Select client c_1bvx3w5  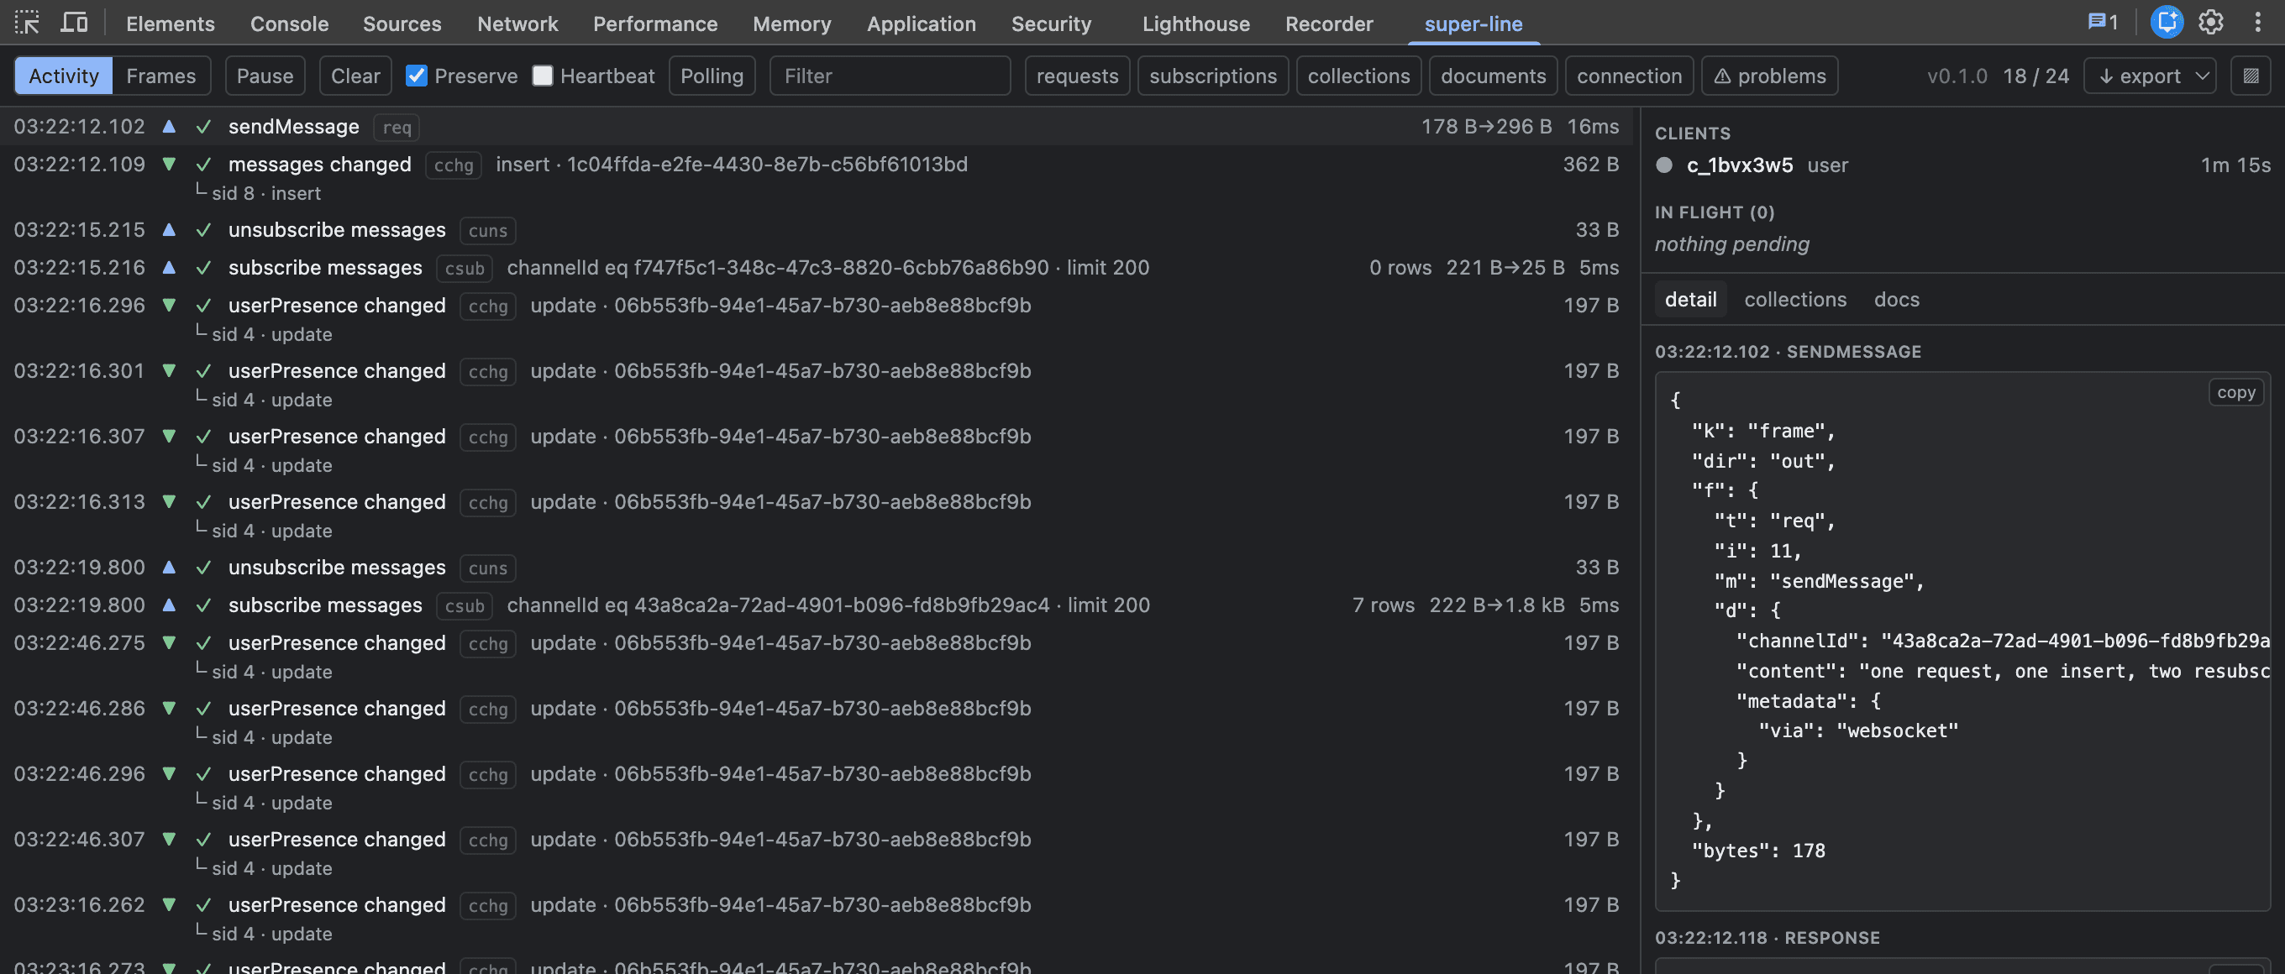[x=1962, y=165]
